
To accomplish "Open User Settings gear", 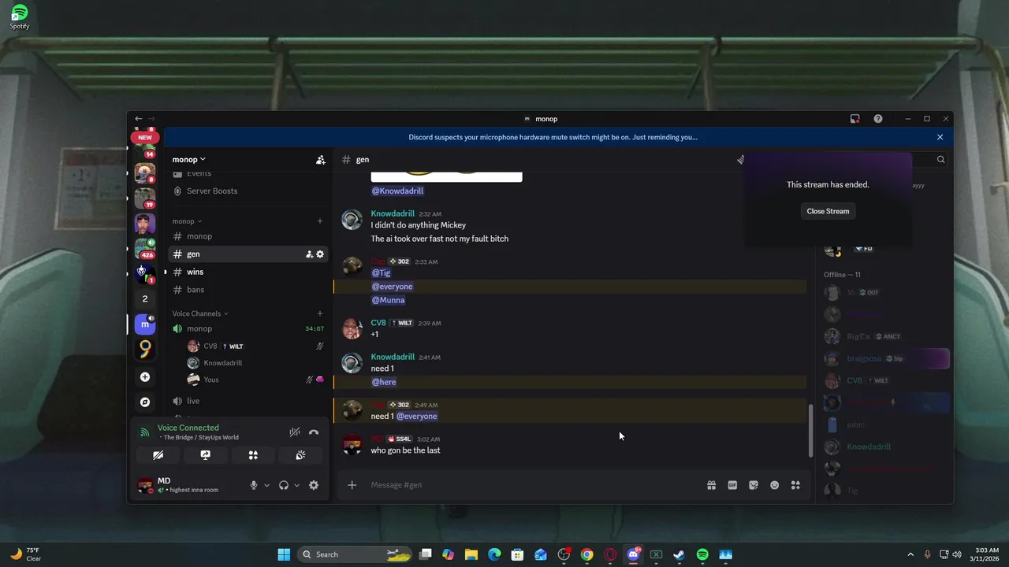I will [314, 485].
